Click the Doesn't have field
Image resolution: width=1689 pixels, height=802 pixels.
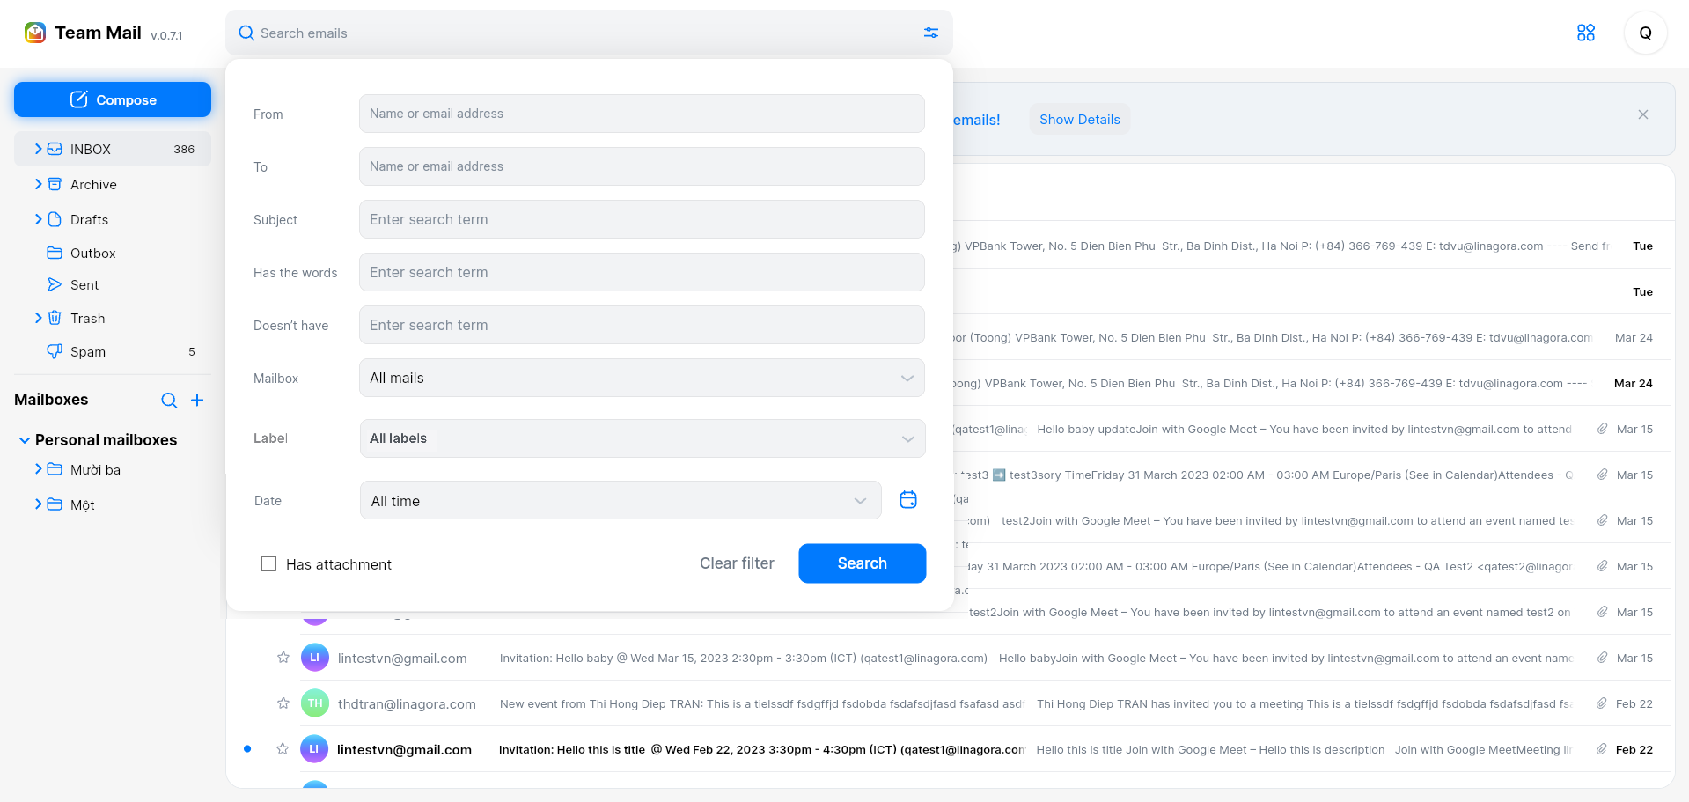pyautogui.click(x=641, y=325)
